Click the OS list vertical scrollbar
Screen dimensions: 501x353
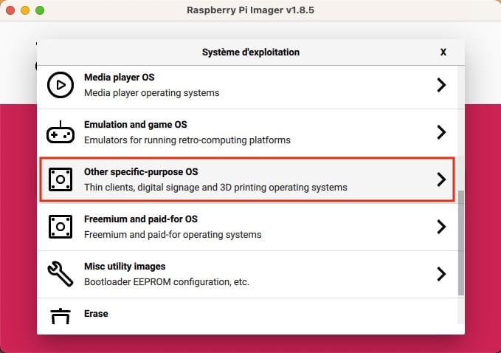pyautogui.click(x=460, y=243)
